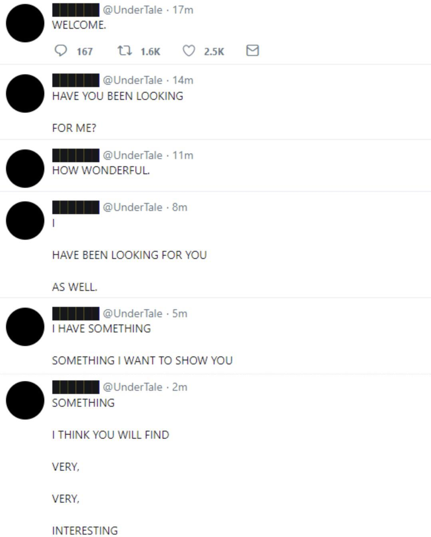Click the @UnderTale handle on the 2m tweet
The width and height of the screenshot is (431, 537).
(133, 387)
